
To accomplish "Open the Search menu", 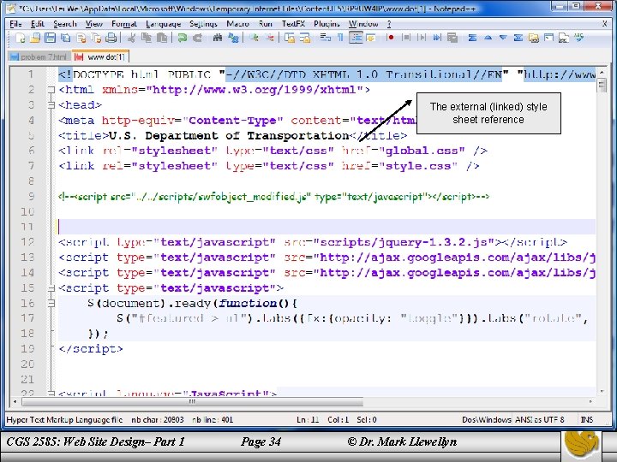I will 65,24.
